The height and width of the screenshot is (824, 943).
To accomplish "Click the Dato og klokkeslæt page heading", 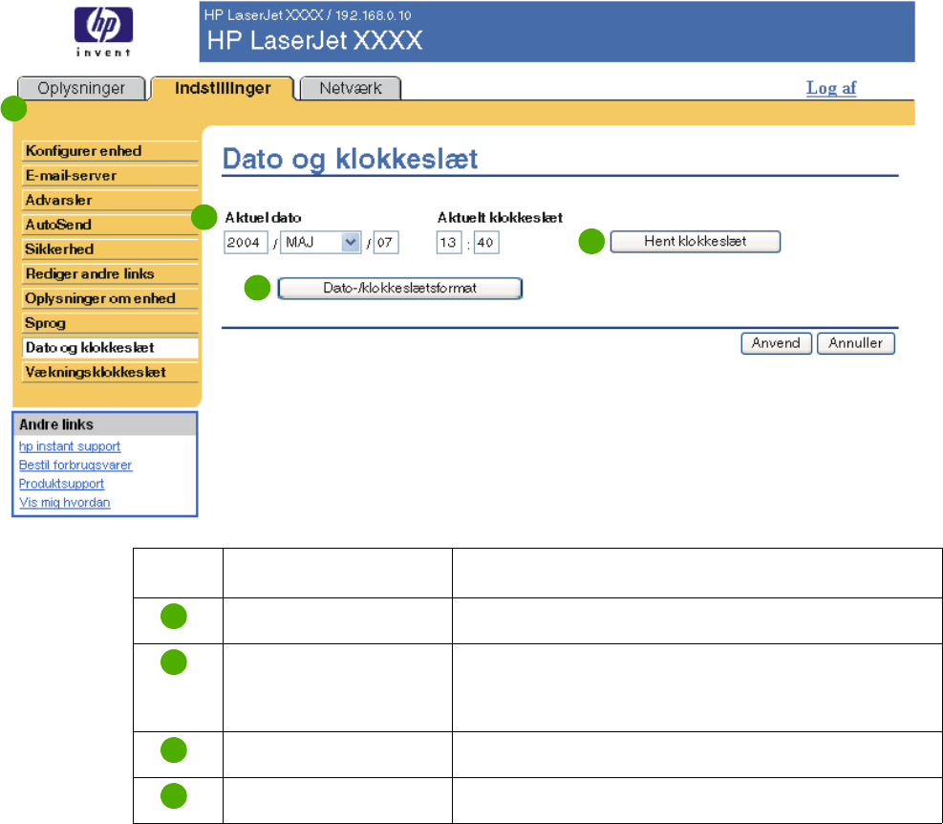I will tap(350, 159).
